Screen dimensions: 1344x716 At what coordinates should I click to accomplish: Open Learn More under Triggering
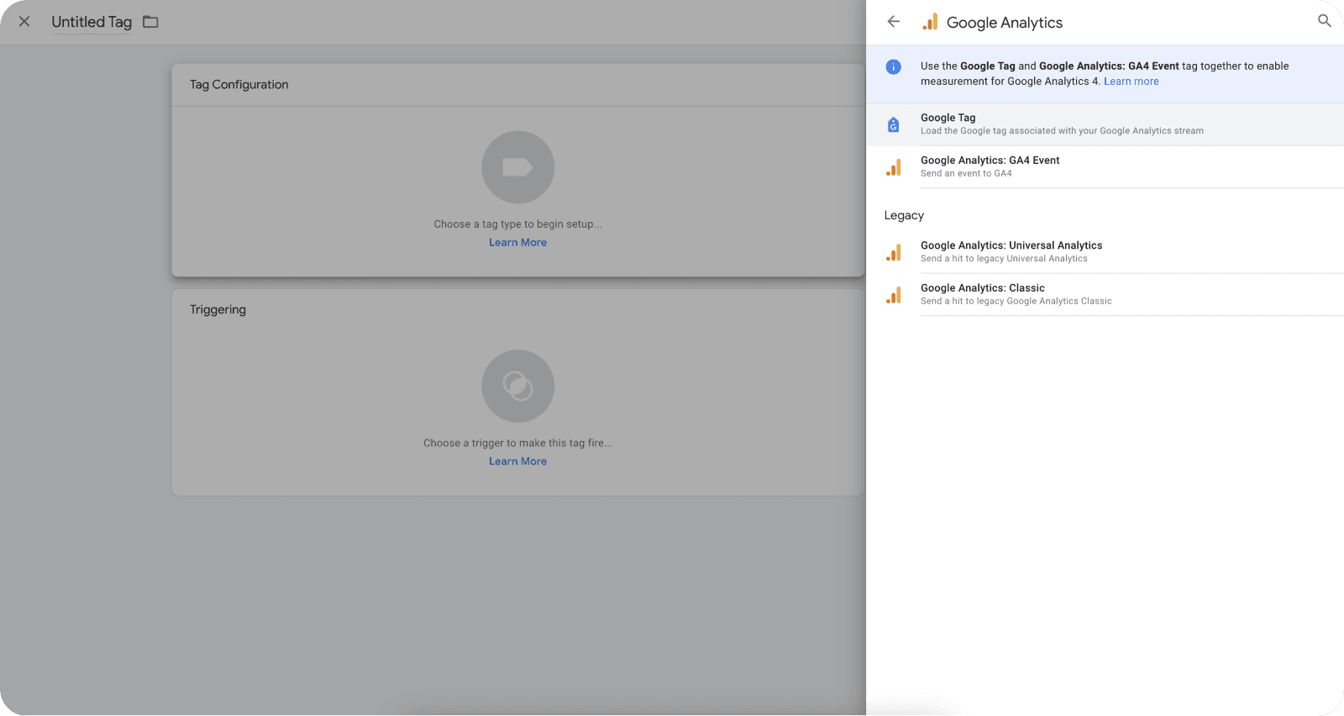517,461
